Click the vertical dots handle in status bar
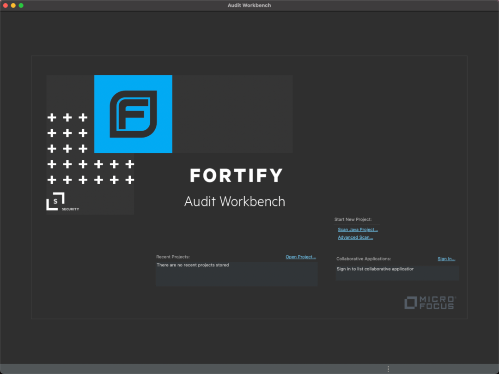The height and width of the screenshot is (374, 499). pyautogui.click(x=388, y=369)
